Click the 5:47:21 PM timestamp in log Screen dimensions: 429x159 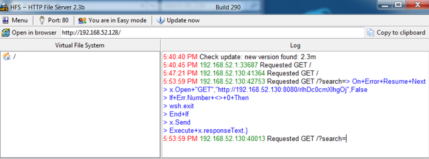[180, 73]
